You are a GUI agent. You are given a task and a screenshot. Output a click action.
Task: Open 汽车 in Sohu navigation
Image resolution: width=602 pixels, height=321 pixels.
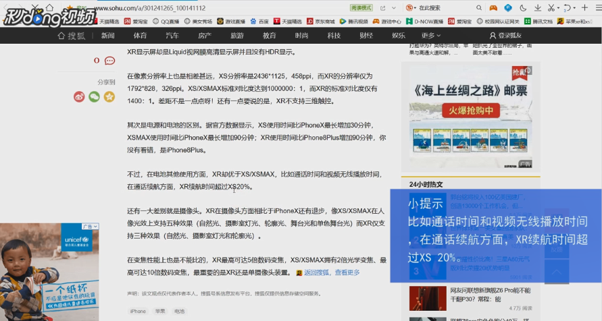pyautogui.click(x=172, y=36)
